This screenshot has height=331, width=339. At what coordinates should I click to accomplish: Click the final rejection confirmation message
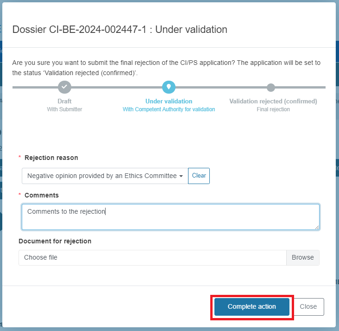point(166,68)
